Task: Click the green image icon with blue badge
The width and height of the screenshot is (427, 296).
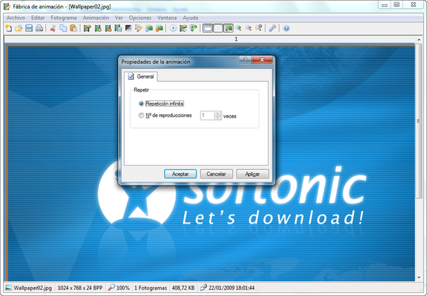Action: [149, 28]
